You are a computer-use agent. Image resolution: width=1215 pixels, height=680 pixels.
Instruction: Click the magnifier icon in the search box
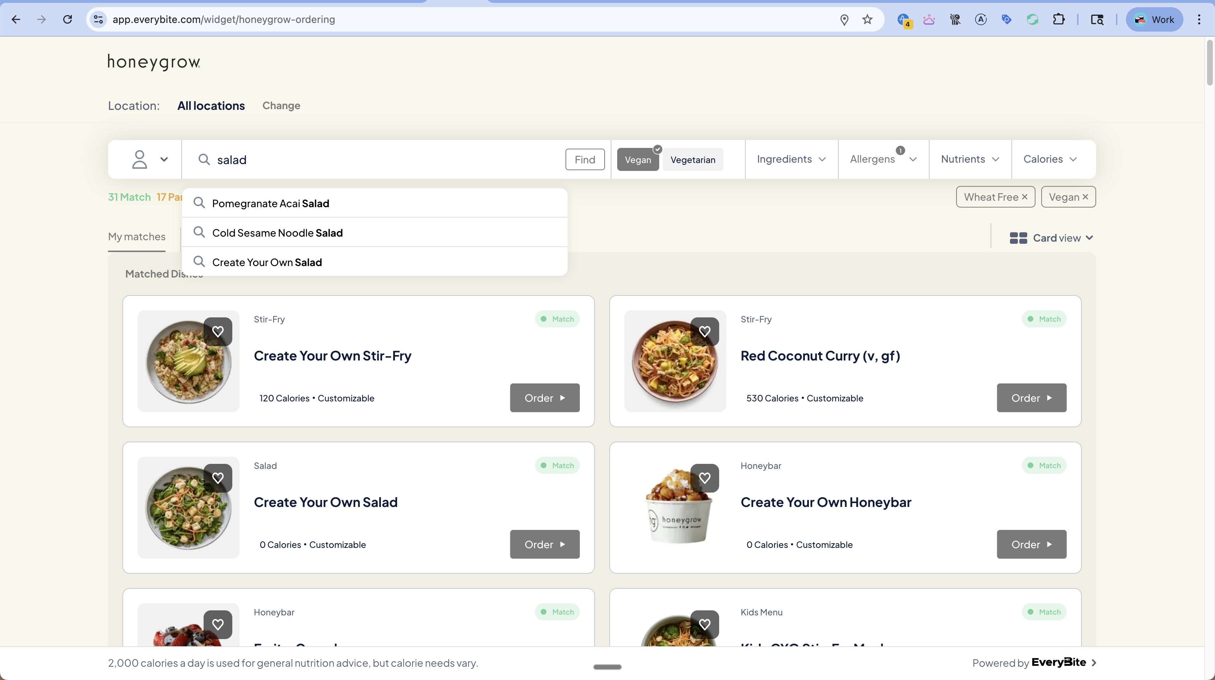click(x=204, y=159)
